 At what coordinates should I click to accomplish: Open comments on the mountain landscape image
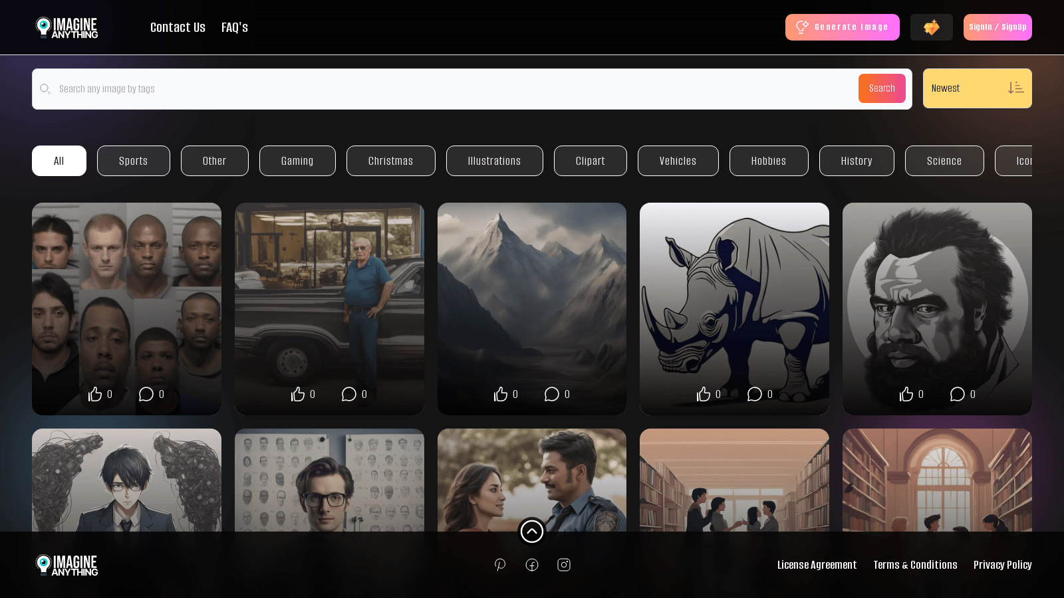552,394
